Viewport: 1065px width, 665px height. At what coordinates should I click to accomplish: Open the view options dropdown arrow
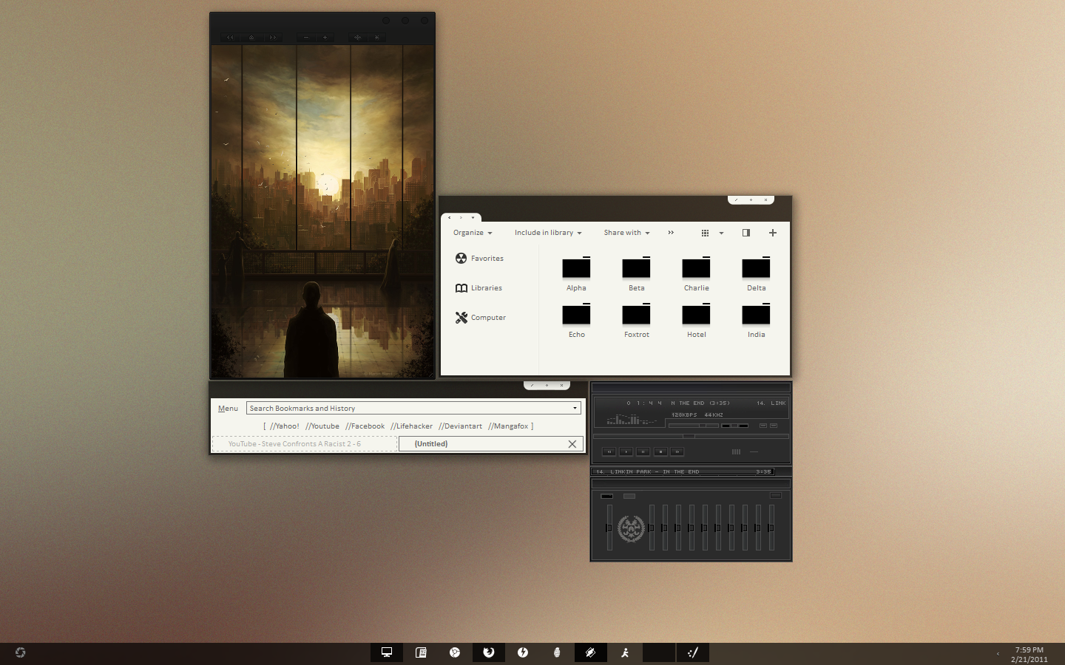click(721, 233)
